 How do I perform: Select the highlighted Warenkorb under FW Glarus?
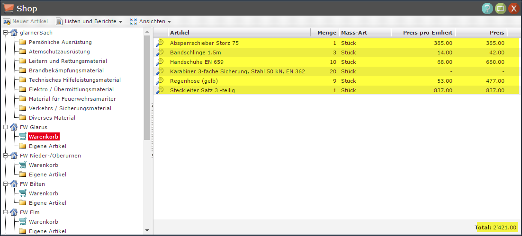tap(43, 137)
